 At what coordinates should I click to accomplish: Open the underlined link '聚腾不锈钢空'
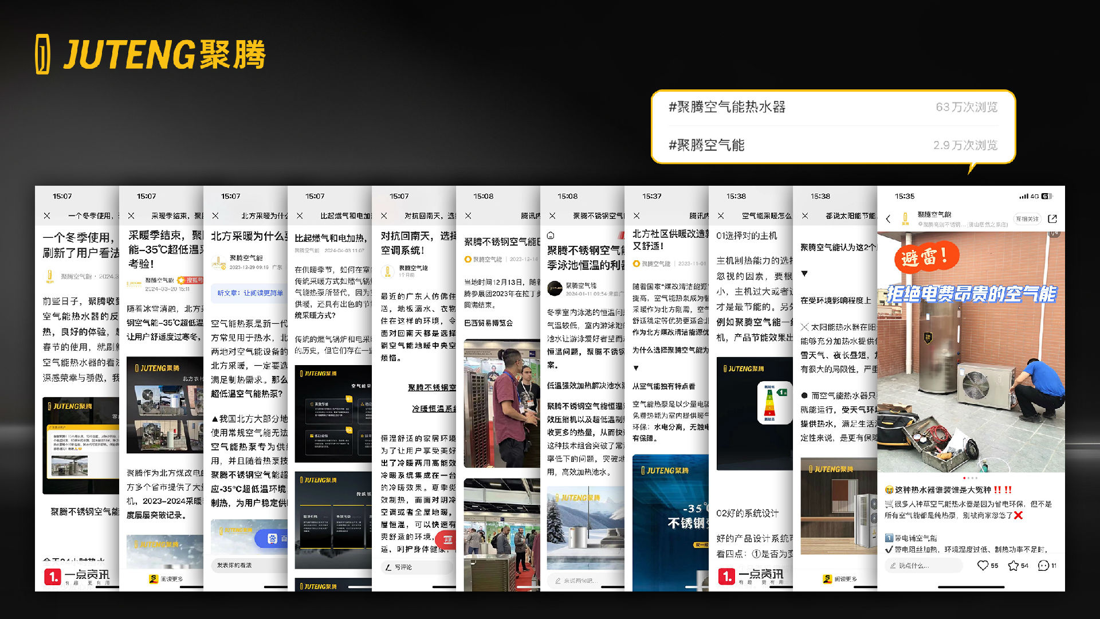tap(432, 388)
